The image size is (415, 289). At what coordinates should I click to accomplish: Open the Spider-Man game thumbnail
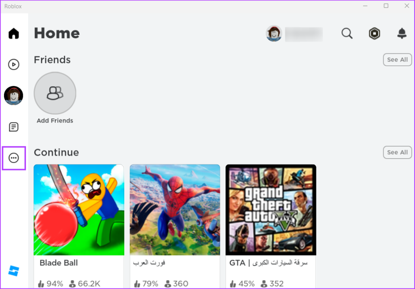(x=175, y=210)
